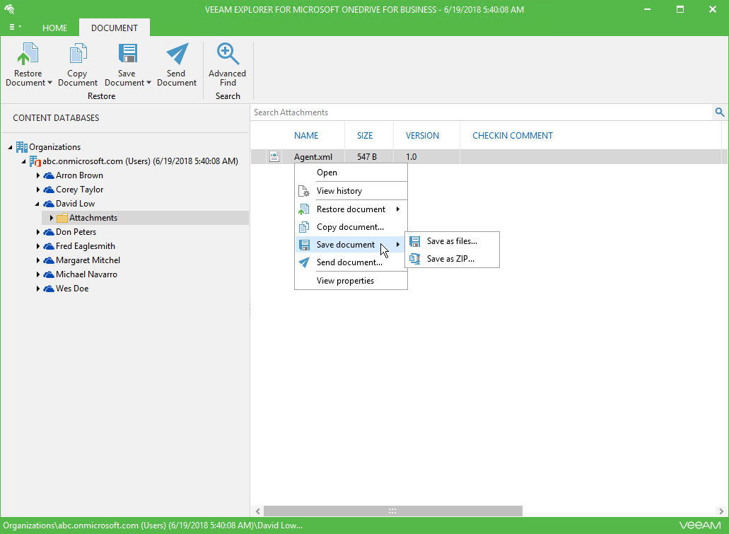The height and width of the screenshot is (534, 729).
Task: Click Arron Brown's OneDrive cloud icon
Action: 48,176
